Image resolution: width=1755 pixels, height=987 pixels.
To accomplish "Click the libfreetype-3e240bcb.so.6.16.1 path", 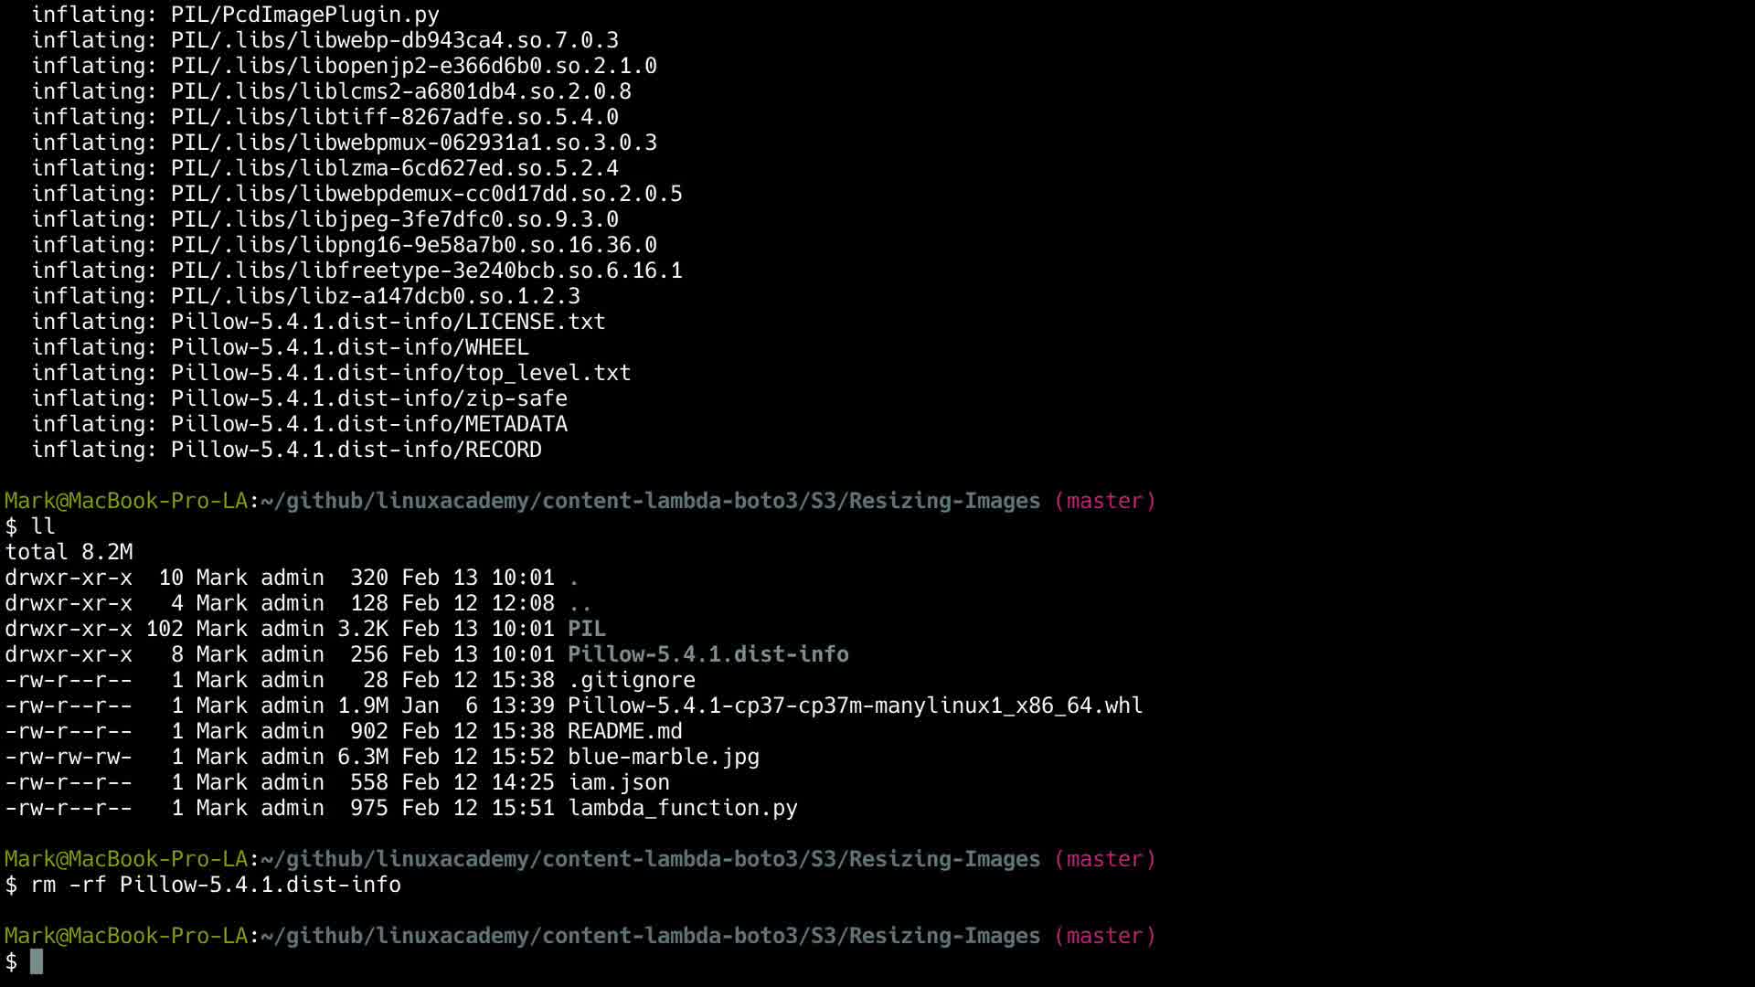I will coord(426,271).
